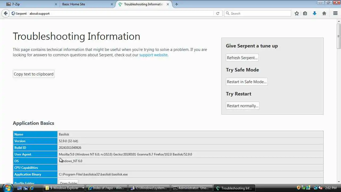
Task: Show bookmarks list icon in toolbar
Action: point(305,13)
